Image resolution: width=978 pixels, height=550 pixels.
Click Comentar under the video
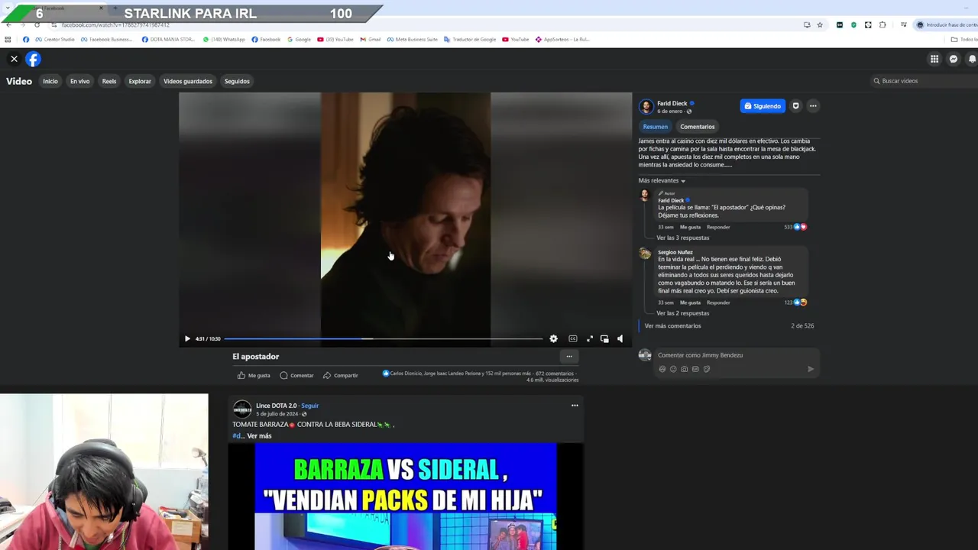pos(296,375)
